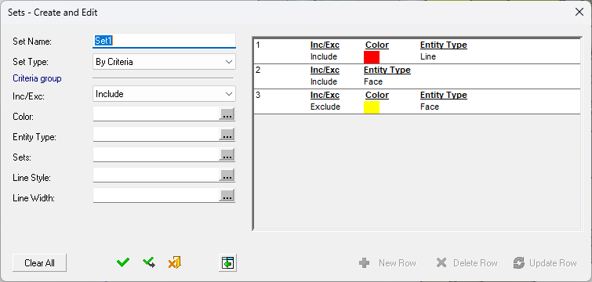The height and width of the screenshot is (282, 592).
Task: Select the yellow color swatch in row 3
Action: point(372,107)
